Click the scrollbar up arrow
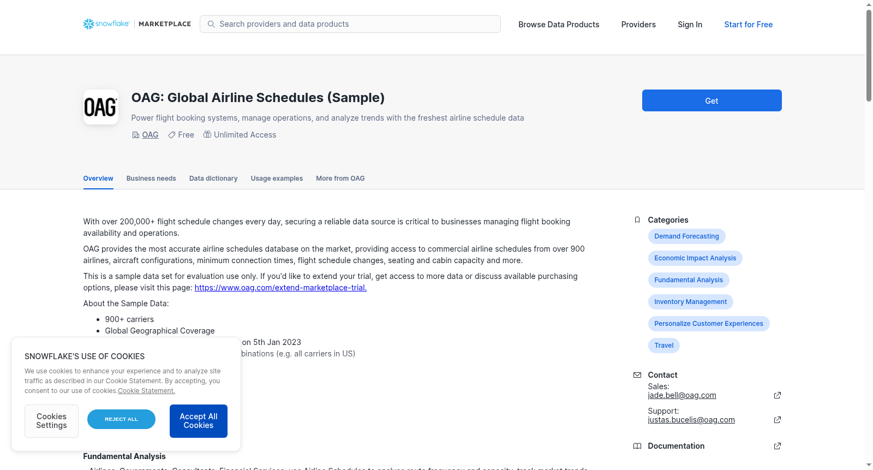The image size is (873, 470). [x=869, y=4]
